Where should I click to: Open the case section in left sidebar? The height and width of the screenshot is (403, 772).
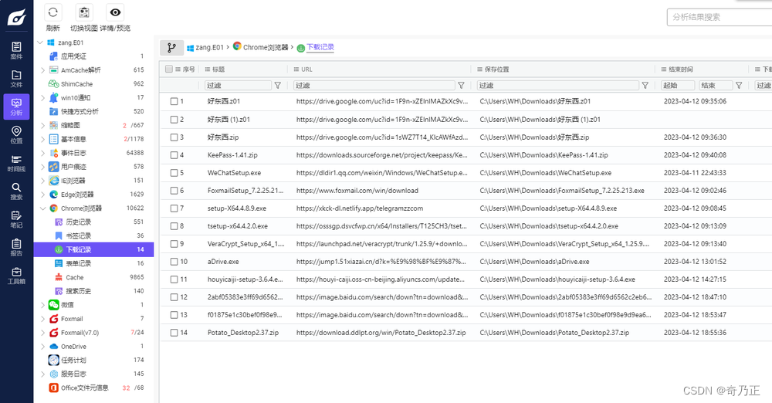16,50
